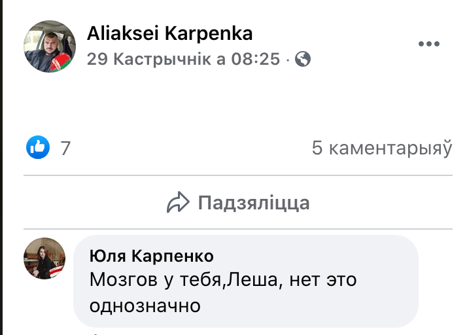Open commenter name Юля Карпенко

(x=151, y=255)
